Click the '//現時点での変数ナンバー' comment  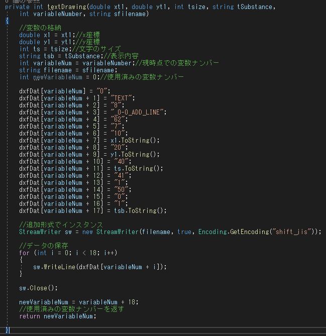[x=177, y=63]
